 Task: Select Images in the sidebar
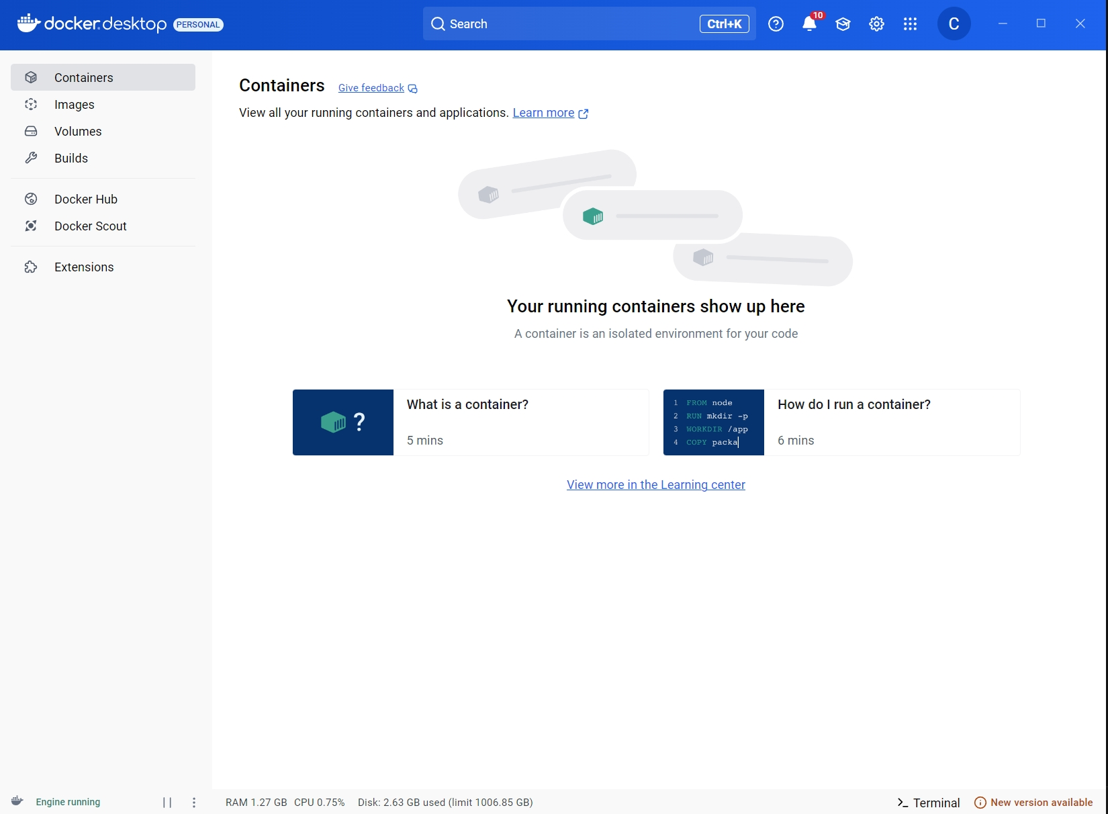point(75,105)
